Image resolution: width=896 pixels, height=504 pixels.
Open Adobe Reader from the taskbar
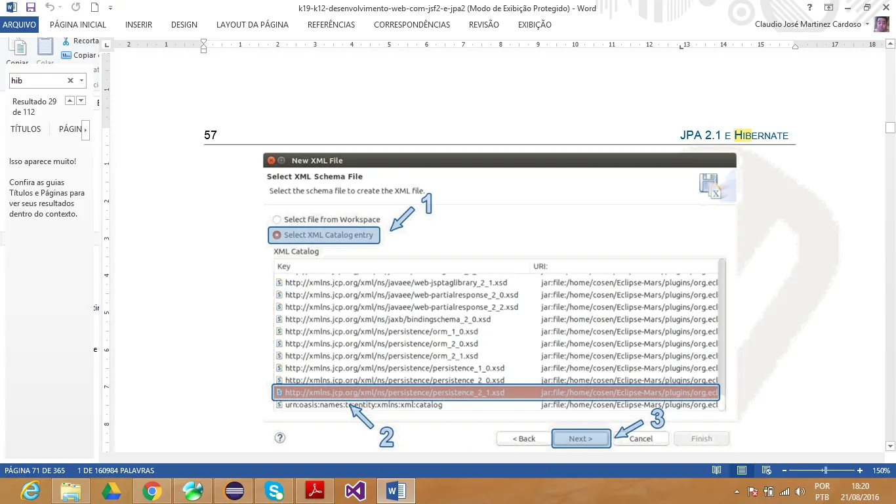[x=315, y=491]
